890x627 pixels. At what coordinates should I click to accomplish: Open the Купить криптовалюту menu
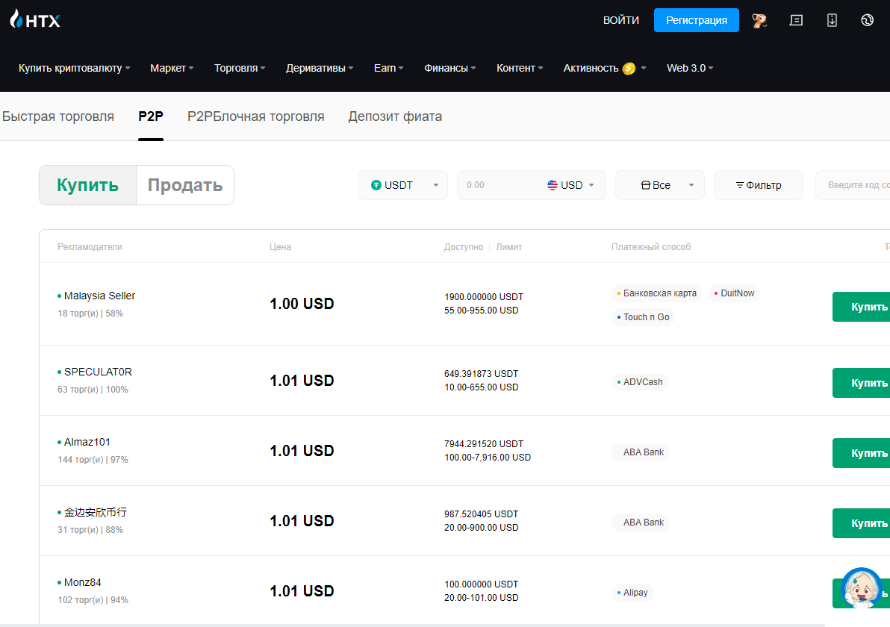[75, 68]
